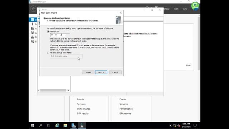Cancel the New Zone Wizard

point(115,72)
